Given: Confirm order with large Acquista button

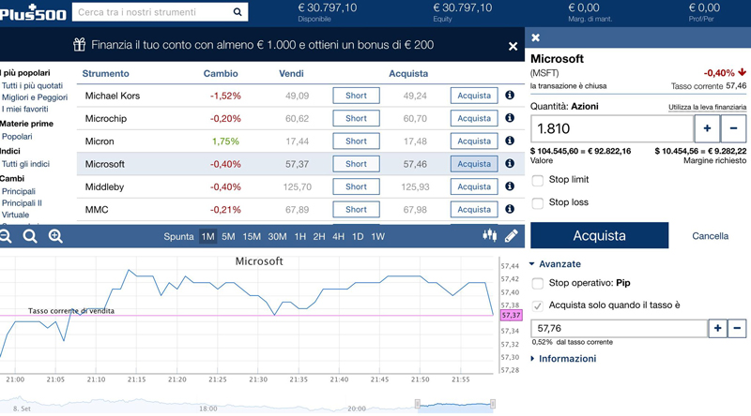Looking at the screenshot, I should click(599, 235).
